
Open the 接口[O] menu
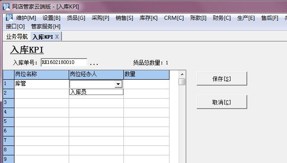[x=15, y=27]
